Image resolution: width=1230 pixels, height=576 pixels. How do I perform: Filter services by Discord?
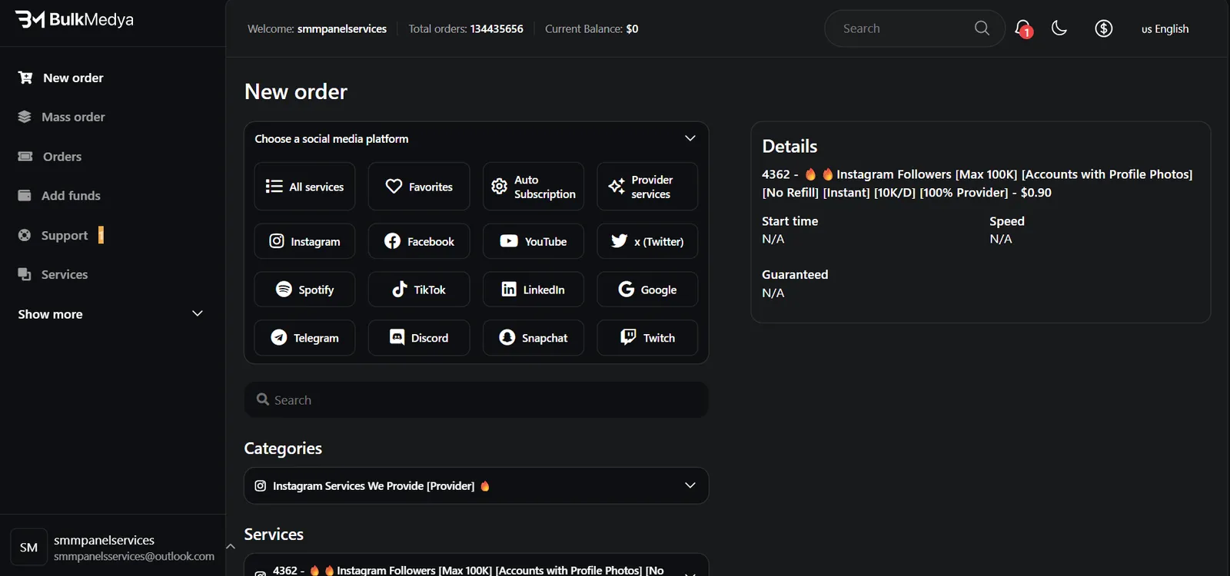tap(419, 338)
